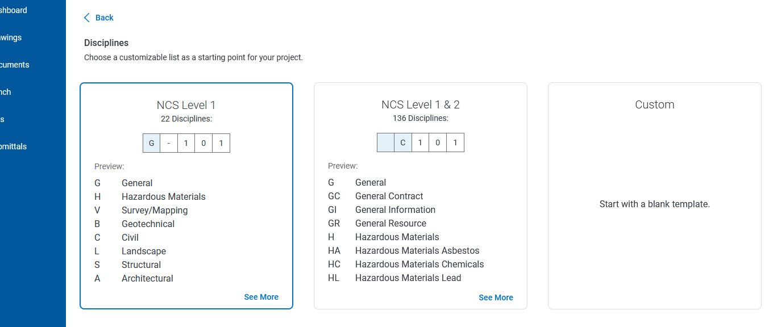Open the Dashboard sidebar item

tap(14, 10)
